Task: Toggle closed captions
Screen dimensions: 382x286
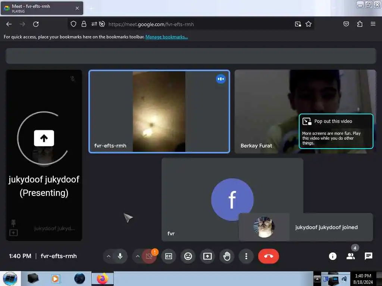Action: 169,256
